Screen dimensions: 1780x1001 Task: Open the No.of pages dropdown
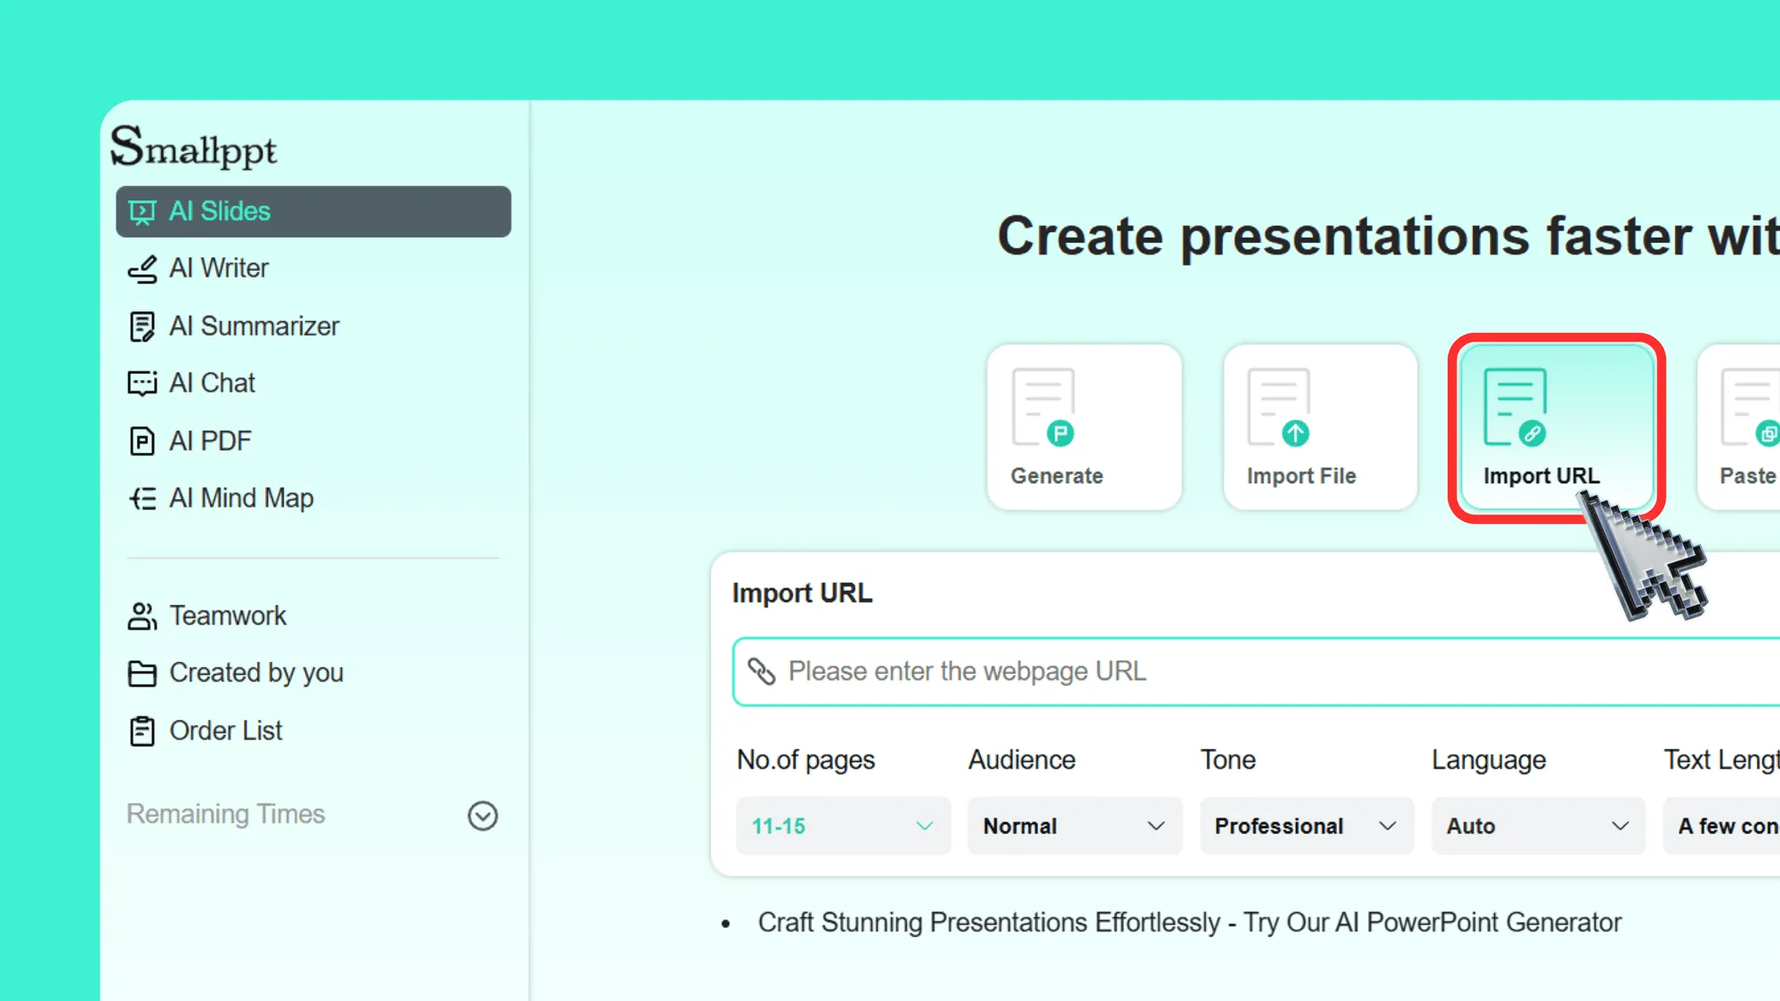[842, 826]
